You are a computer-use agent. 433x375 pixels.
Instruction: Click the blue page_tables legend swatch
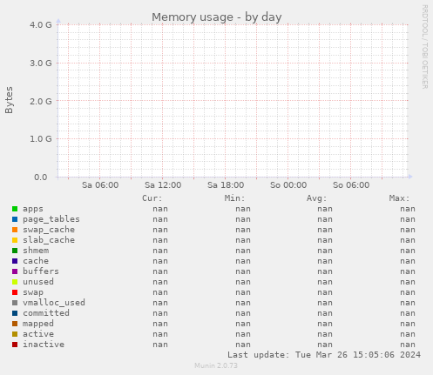pyautogui.click(x=15, y=219)
